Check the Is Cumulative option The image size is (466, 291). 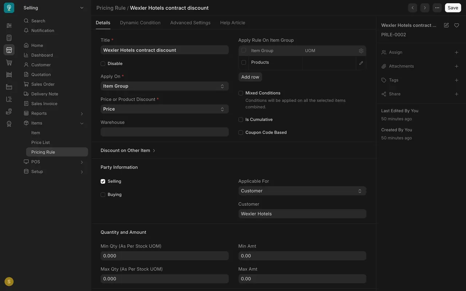241,120
